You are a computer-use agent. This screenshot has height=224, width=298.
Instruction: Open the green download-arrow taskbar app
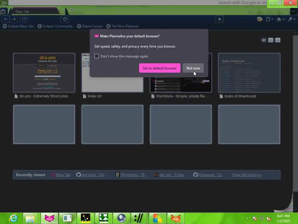click(x=104, y=218)
